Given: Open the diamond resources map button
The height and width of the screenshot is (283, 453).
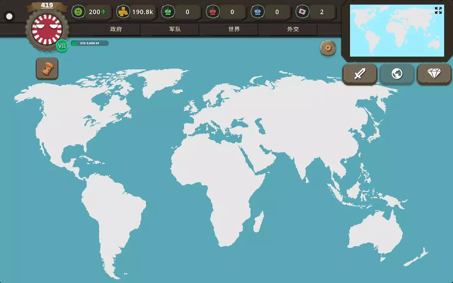Looking at the screenshot, I should (x=434, y=74).
